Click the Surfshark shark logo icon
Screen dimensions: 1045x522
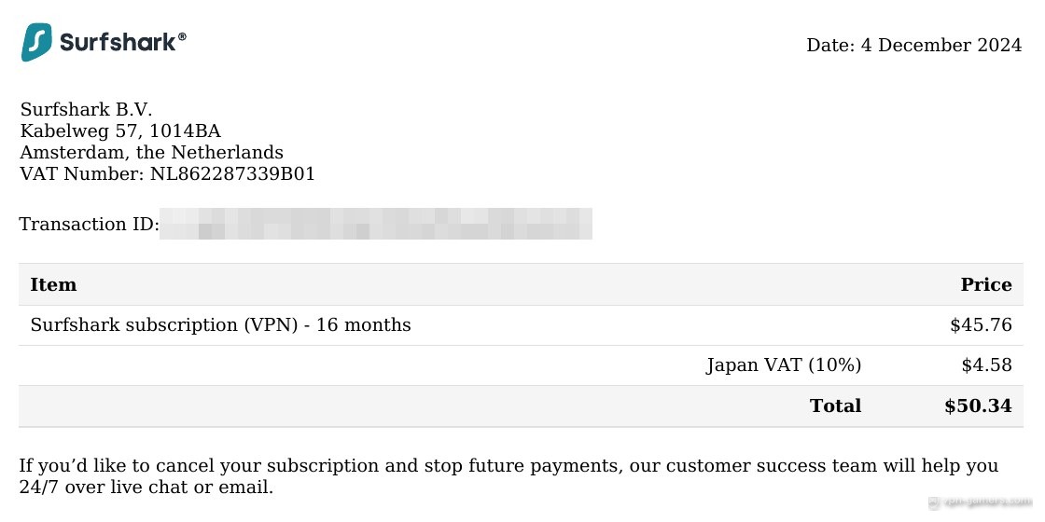36,43
